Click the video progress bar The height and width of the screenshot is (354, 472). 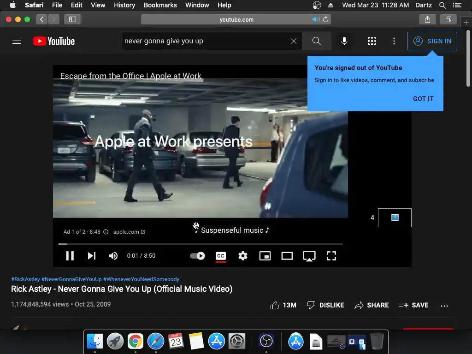click(201, 244)
